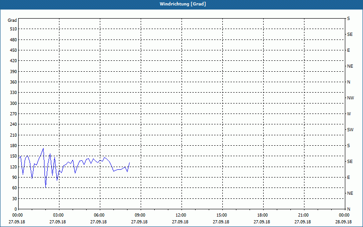Select the 240 degree axis label
This screenshot has width=363, height=227.
[13, 124]
